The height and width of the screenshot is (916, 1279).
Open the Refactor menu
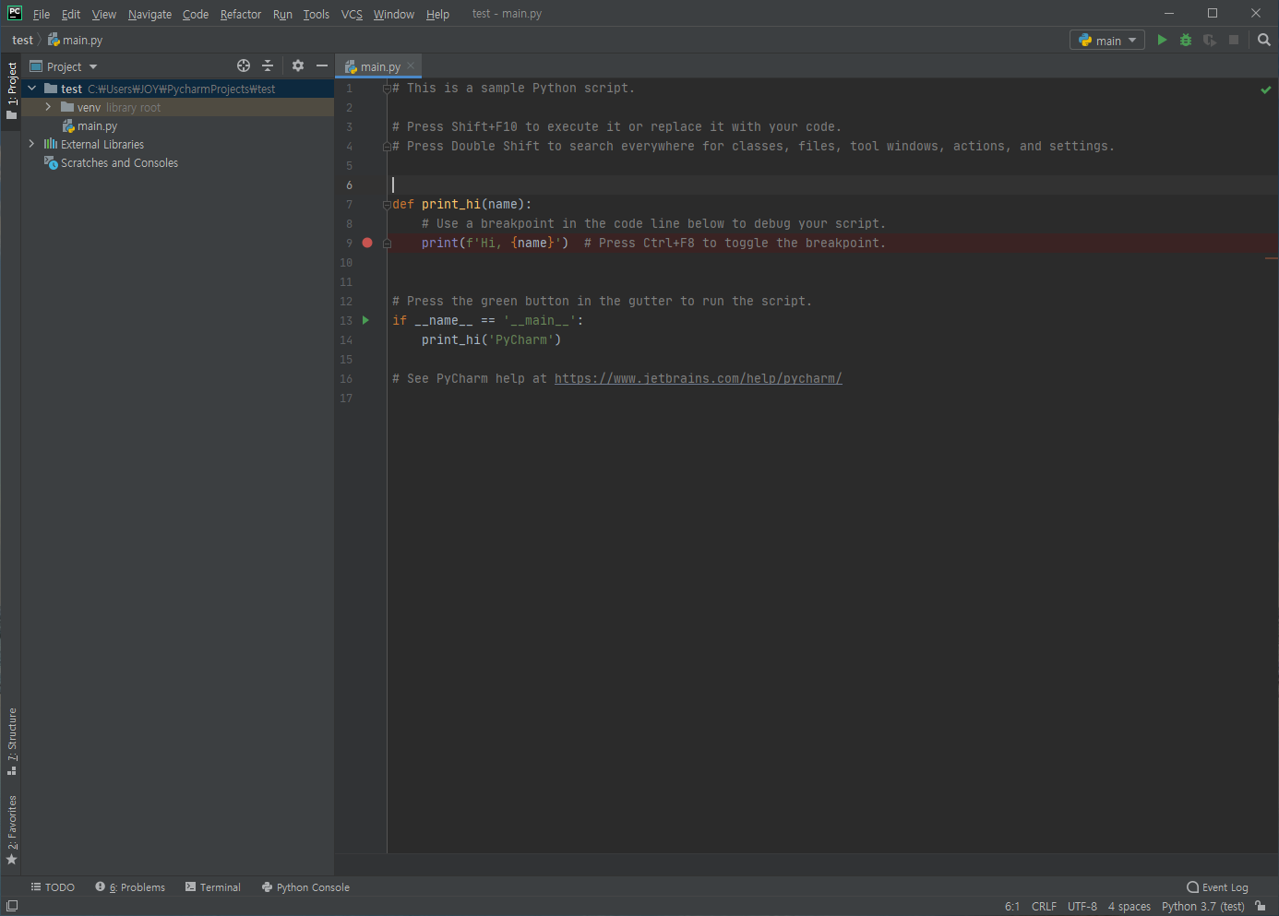pos(241,14)
